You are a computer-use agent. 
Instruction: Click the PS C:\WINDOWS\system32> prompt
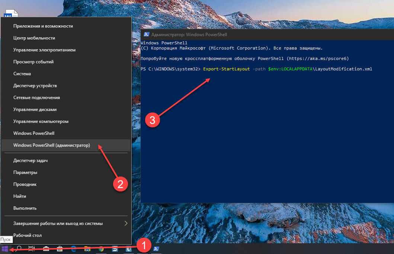click(x=171, y=69)
